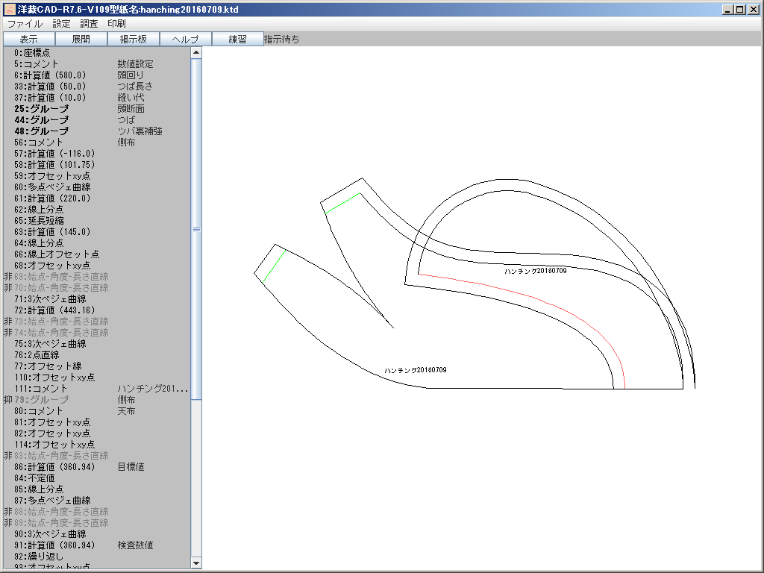The width and height of the screenshot is (764, 573).
Task: Select row 77:オフセット線
Action: tap(97, 366)
